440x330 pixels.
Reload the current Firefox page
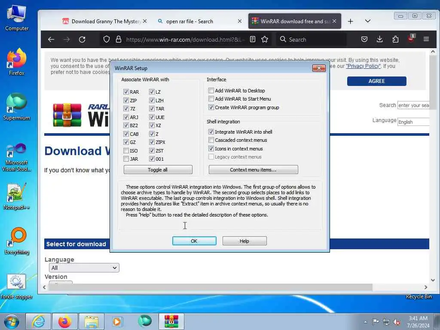coord(82,40)
